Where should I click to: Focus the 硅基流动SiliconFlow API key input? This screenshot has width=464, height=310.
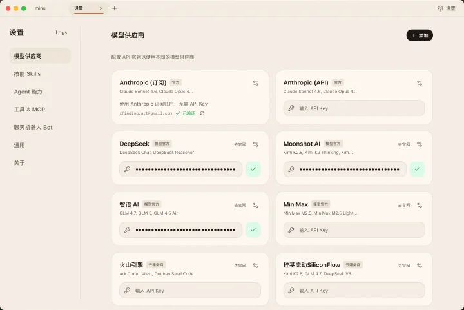[354, 291]
